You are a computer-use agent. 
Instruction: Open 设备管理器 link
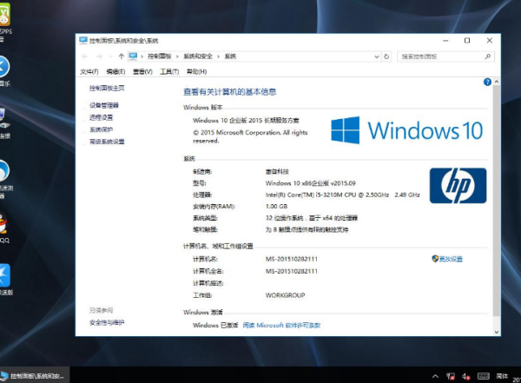tap(104, 105)
